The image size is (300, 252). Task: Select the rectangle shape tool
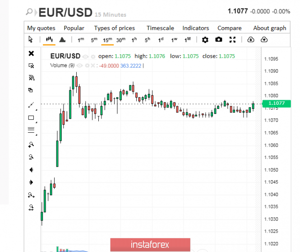[31, 117]
